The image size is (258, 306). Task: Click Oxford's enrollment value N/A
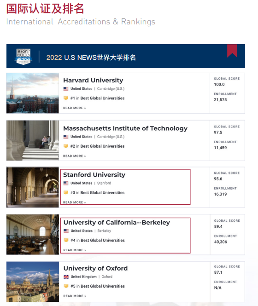coord(218,288)
